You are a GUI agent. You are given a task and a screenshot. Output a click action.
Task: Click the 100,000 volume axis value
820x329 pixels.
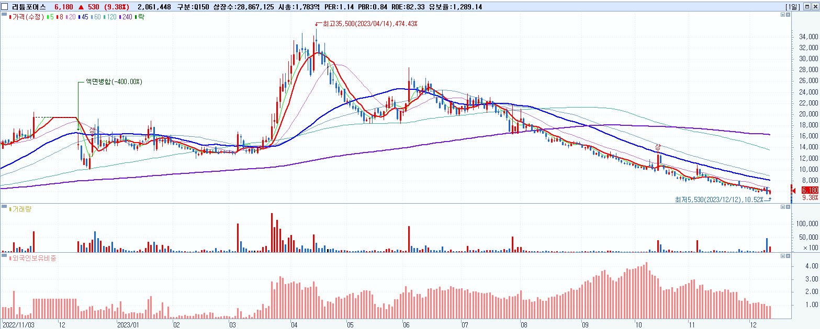[x=806, y=224]
